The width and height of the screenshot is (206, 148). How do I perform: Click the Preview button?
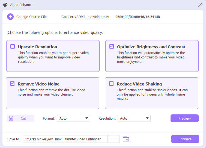184,118
